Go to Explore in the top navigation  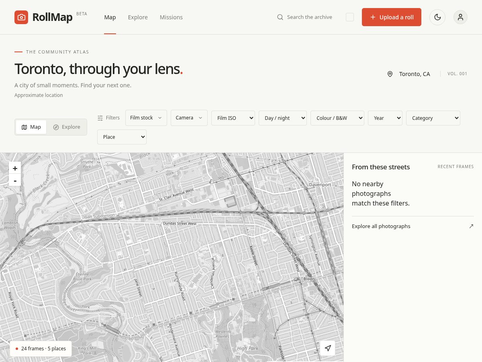138,17
